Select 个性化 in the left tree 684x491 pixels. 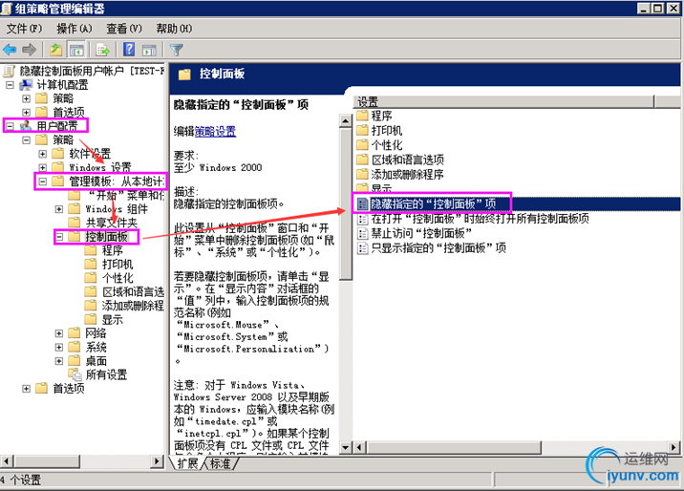tap(118, 278)
